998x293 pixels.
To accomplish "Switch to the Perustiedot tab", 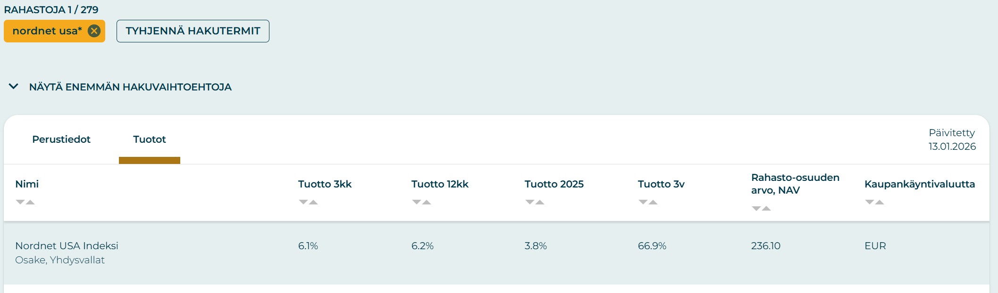I will coord(61,139).
